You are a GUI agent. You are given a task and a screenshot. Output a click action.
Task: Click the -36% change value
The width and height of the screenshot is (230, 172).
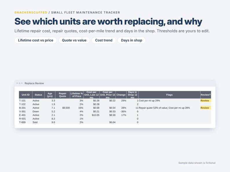[123, 111]
